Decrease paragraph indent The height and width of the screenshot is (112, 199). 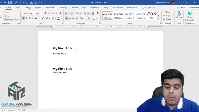click(85, 13)
